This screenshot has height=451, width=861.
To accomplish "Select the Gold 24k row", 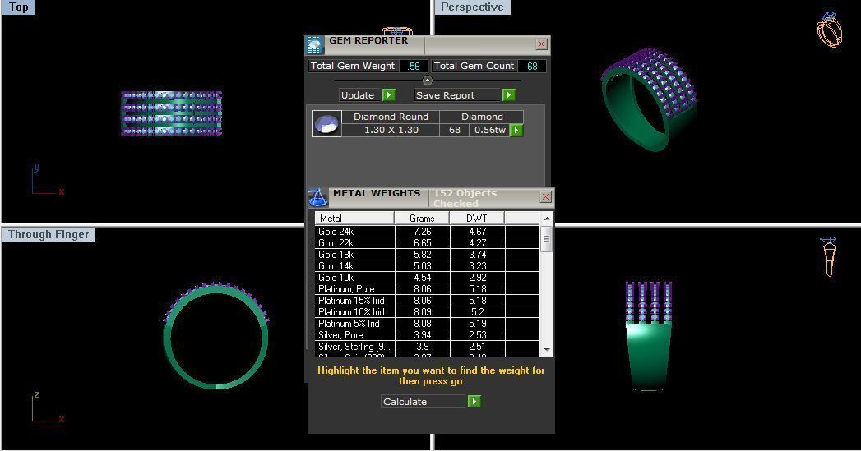I will pyautogui.click(x=427, y=232).
